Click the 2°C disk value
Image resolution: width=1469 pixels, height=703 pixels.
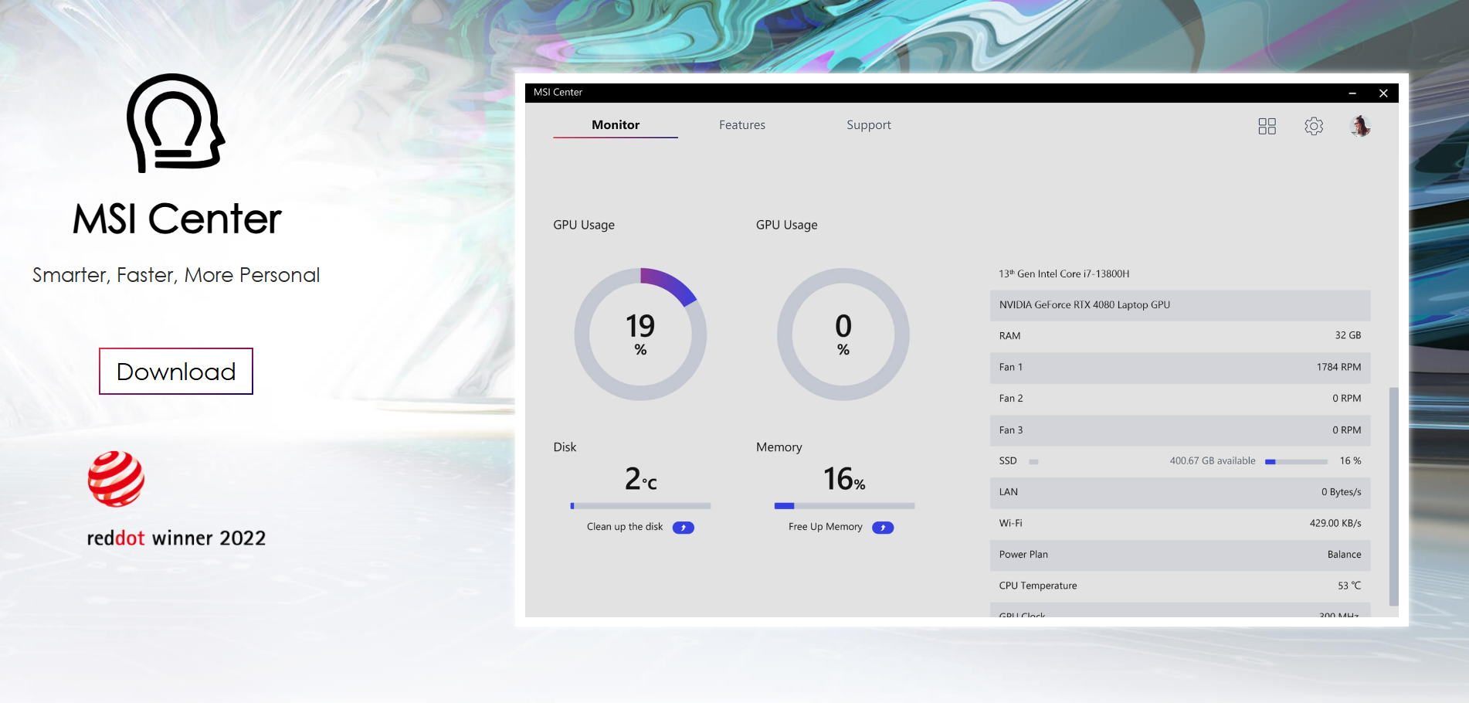[x=640, y=479]
